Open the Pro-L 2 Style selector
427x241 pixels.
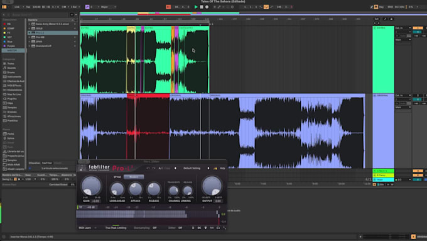[134, 177]
